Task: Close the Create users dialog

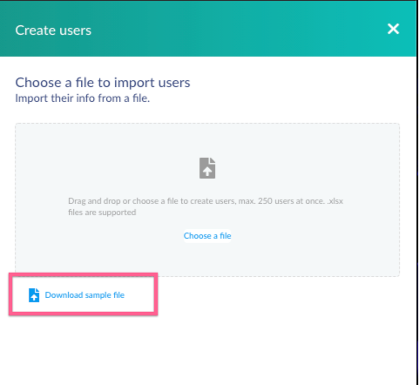Action: click(393, 29)
